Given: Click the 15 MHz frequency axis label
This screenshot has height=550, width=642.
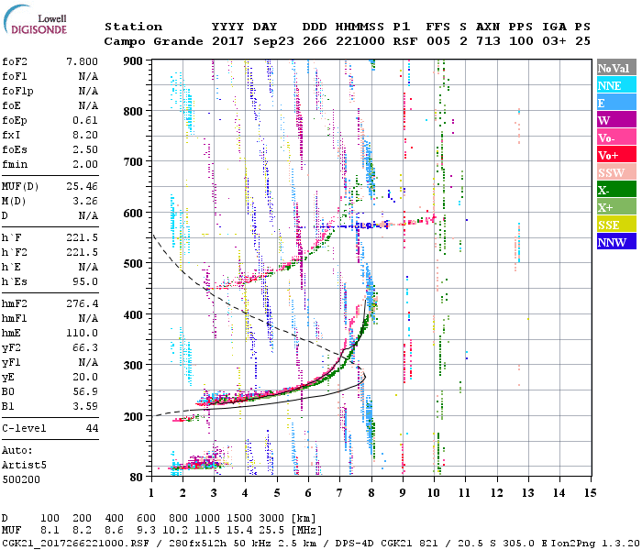Looking at the screenshot, I should (590, 493).
